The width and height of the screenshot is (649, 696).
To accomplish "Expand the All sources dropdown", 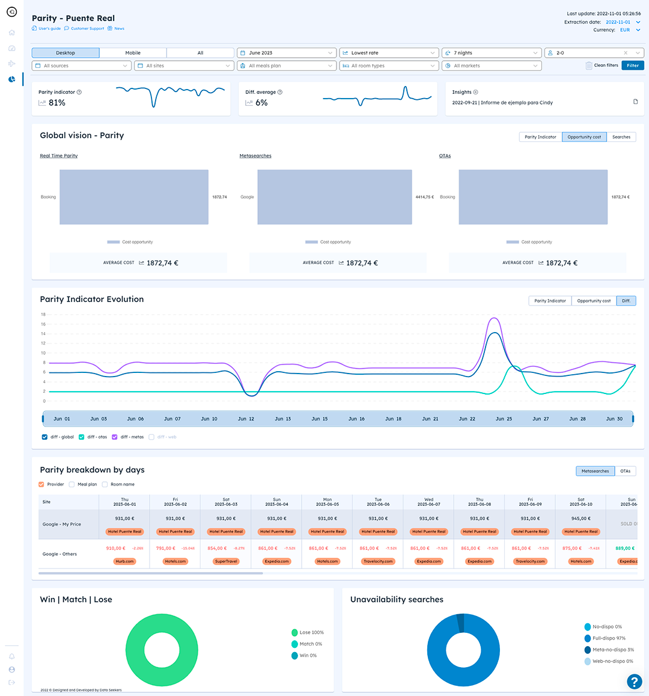I will click(x=82, y=66).
